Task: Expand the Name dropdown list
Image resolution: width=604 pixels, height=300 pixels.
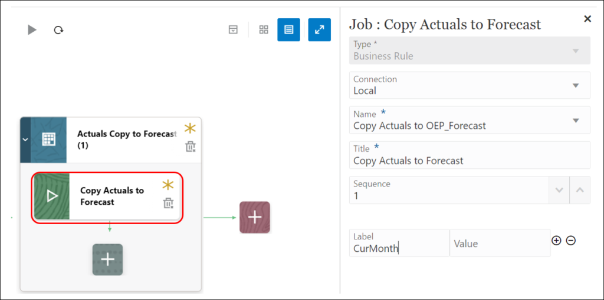Action: [x=576, y=120]
